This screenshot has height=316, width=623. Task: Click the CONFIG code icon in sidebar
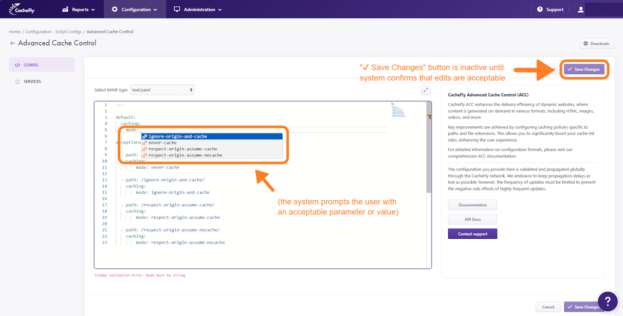tap(18, 65)
